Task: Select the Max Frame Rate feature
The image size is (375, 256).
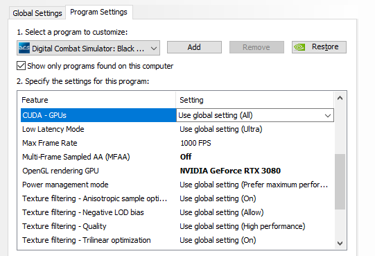Action: click(x=50, y=143)
